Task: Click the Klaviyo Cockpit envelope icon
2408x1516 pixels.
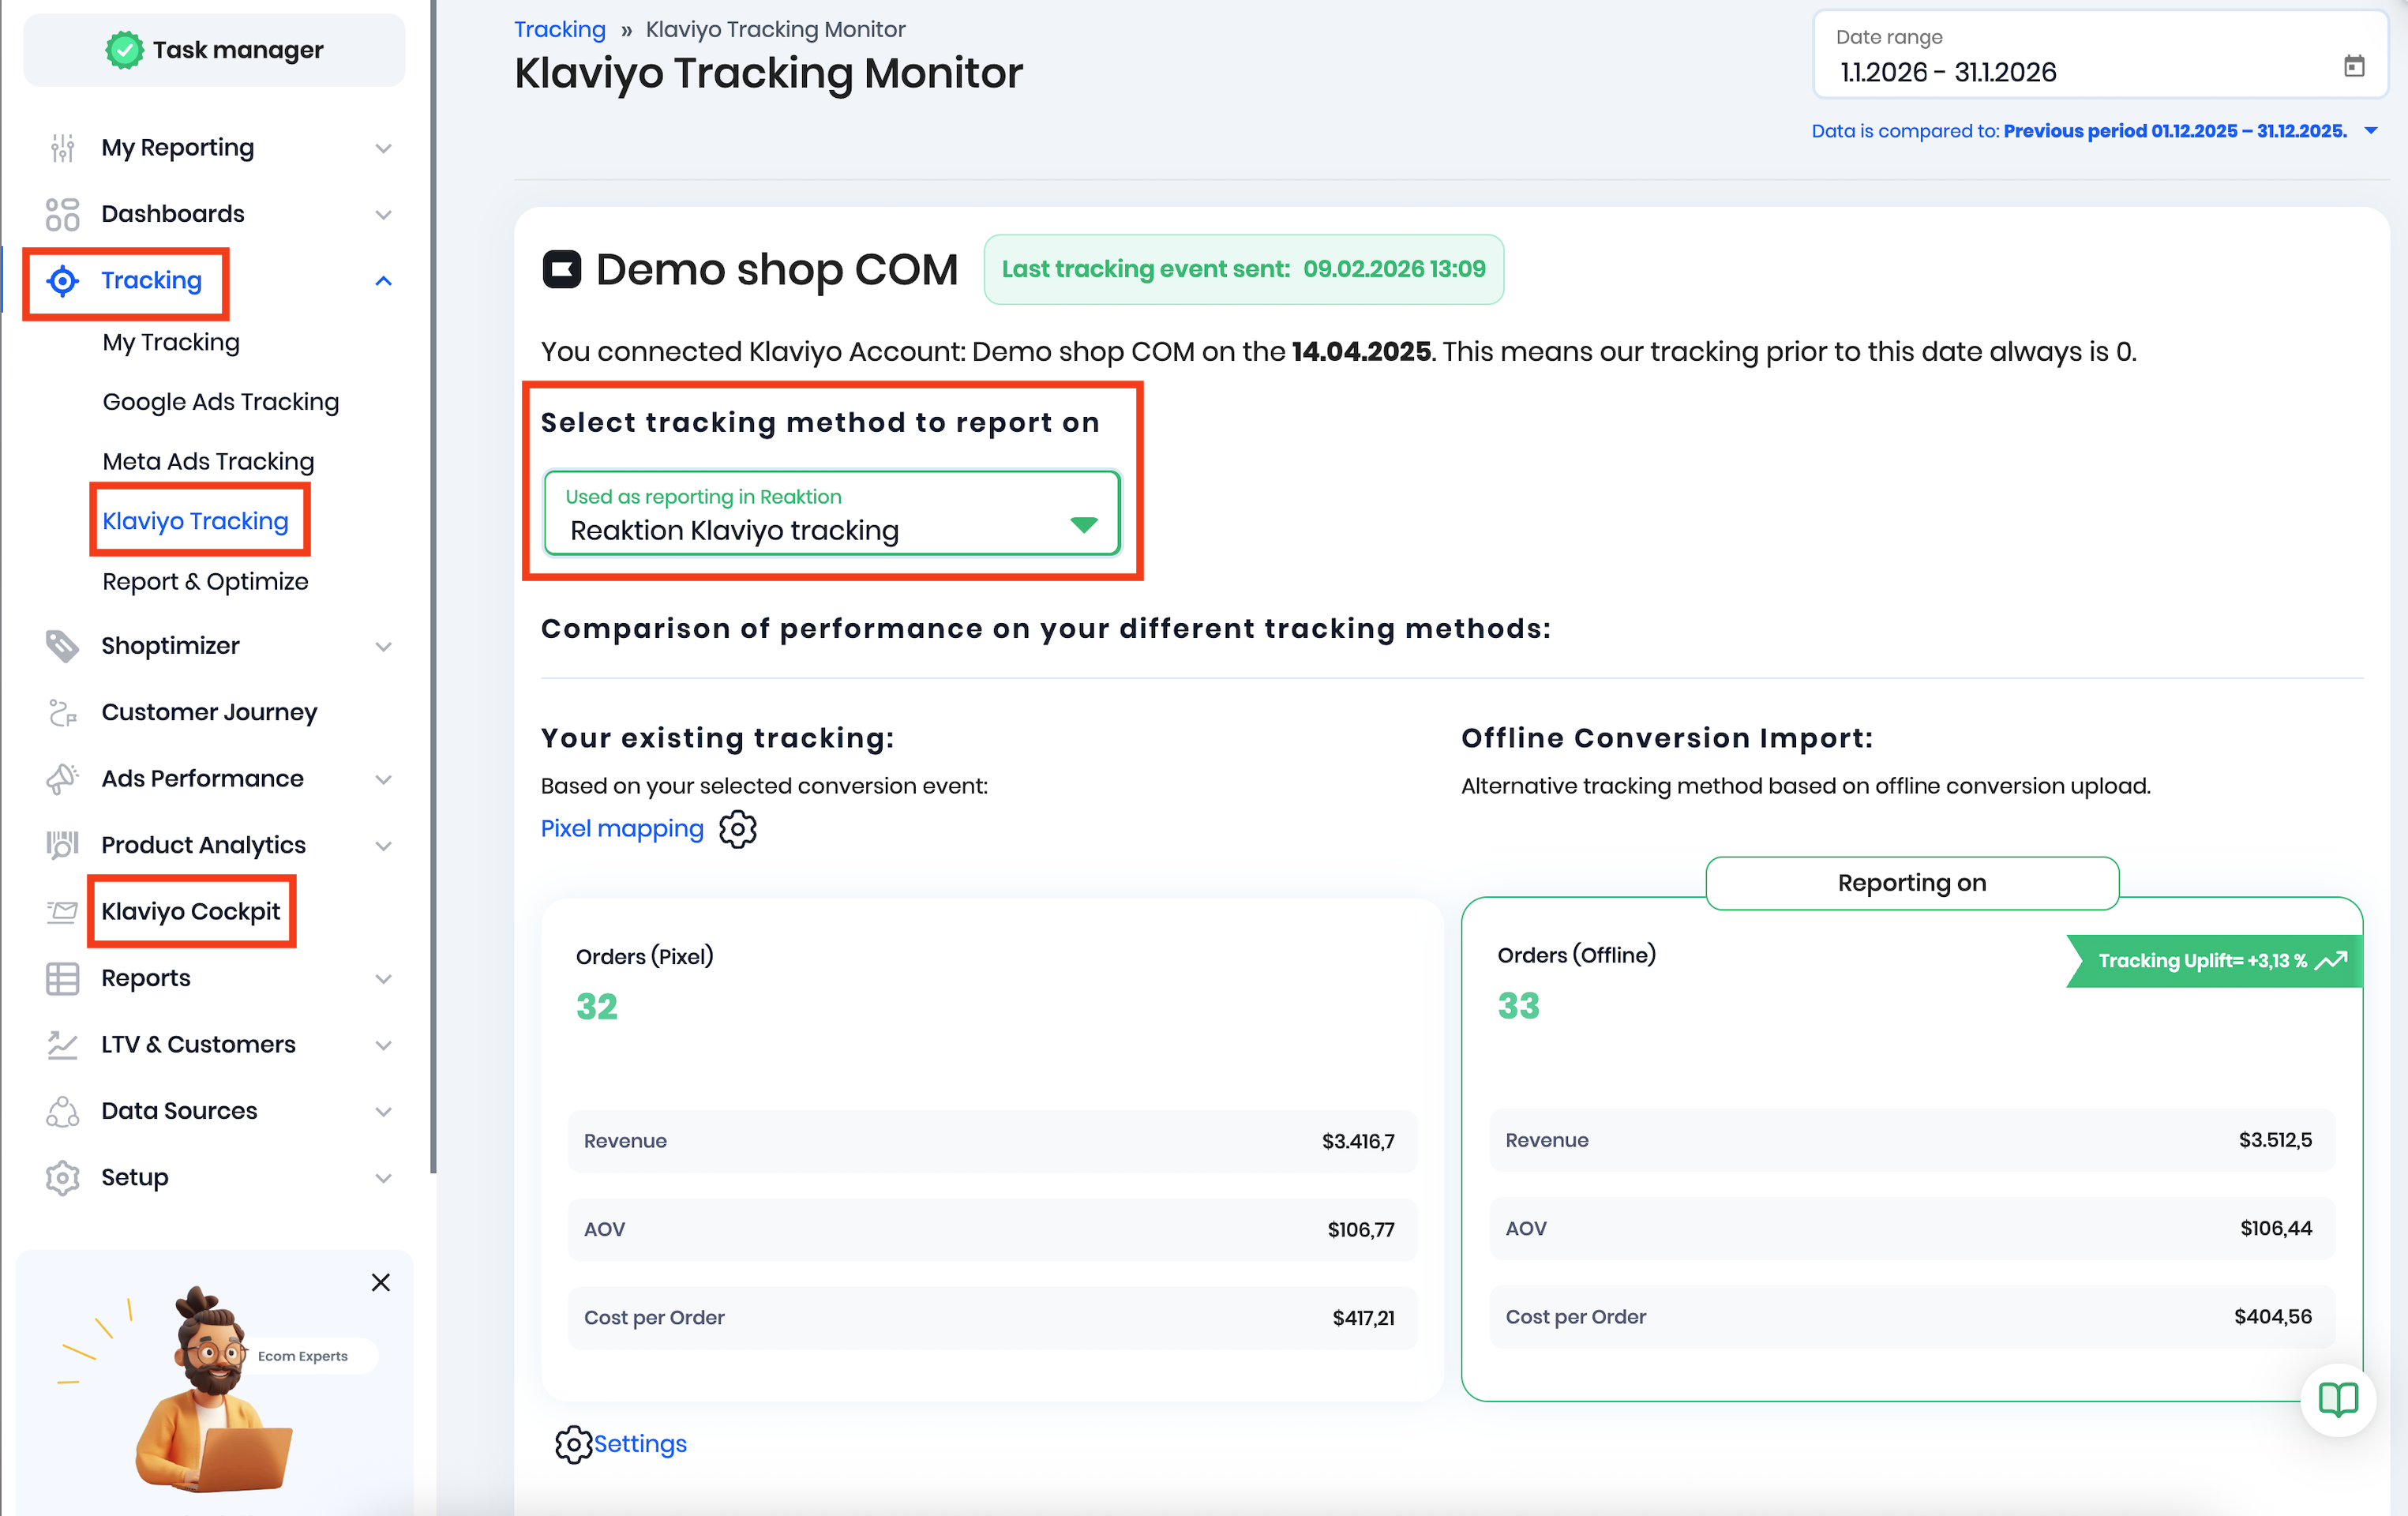Action: coord(62,911)
